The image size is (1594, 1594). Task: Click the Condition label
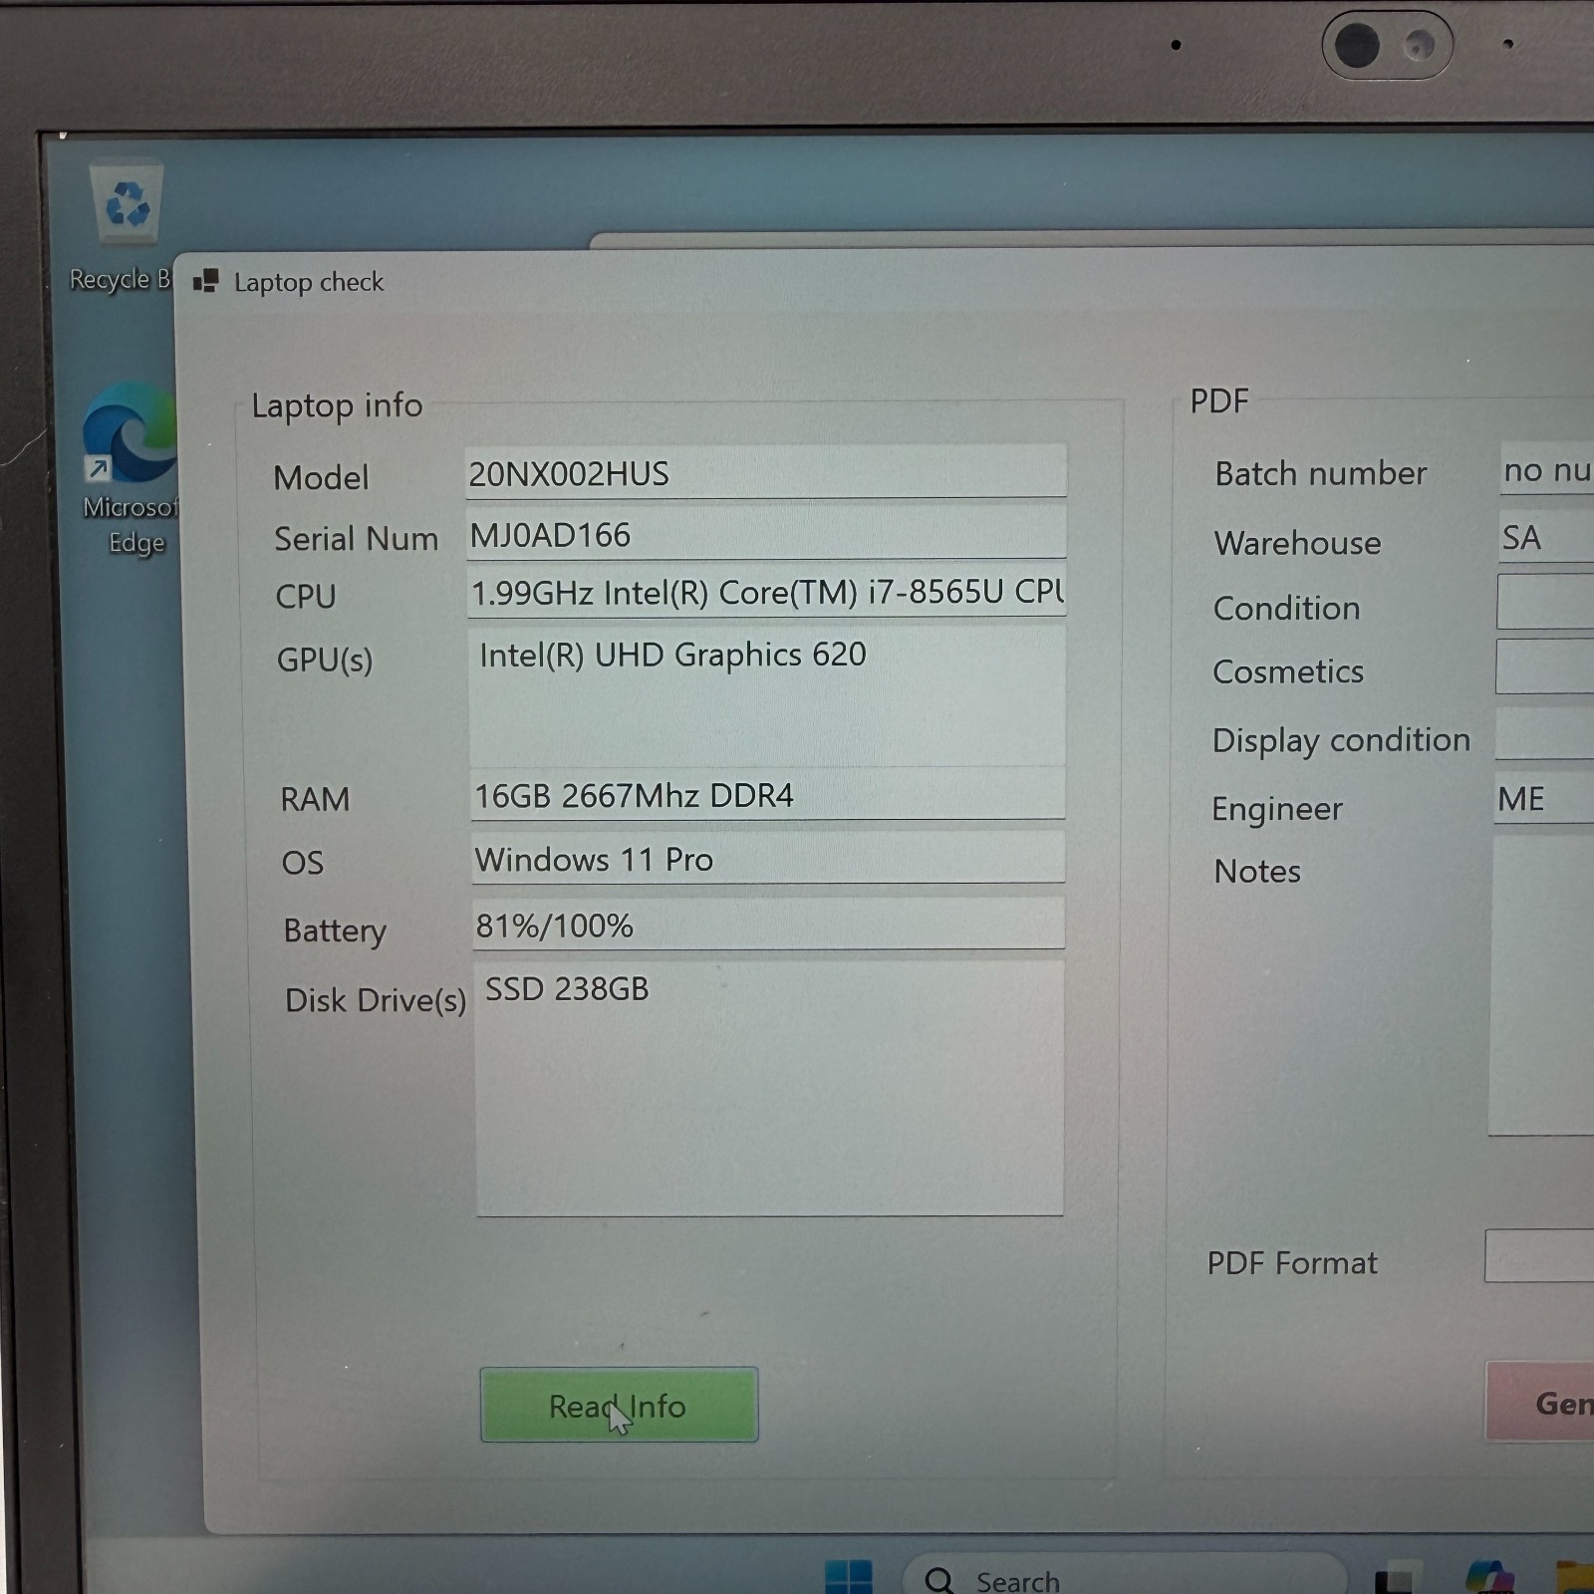[1287, 608]
